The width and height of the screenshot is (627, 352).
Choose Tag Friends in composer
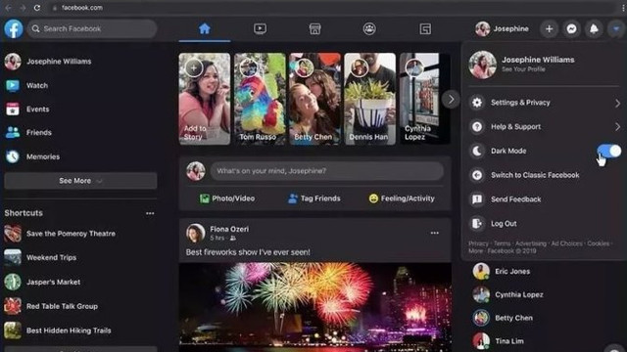[x=314, y=198]
